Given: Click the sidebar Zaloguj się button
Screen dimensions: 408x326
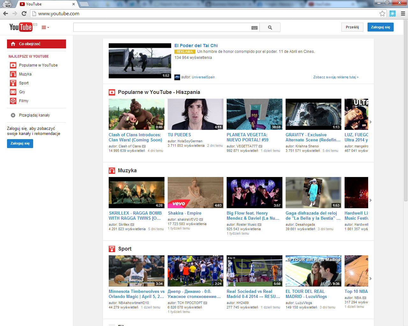Looking at the screenshot, I should point(20,144).
